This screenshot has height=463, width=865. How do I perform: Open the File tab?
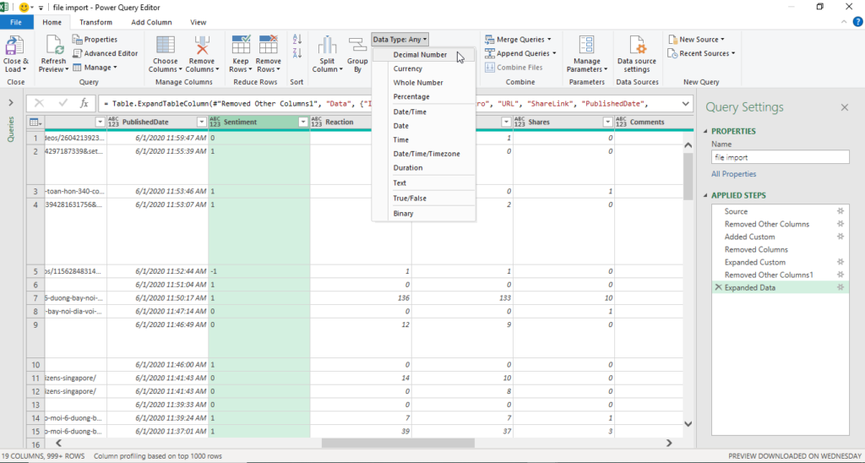click(16, 22)
